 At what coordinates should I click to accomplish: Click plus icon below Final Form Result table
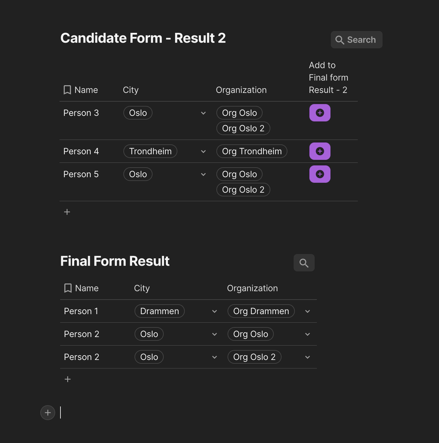point(67,379)
